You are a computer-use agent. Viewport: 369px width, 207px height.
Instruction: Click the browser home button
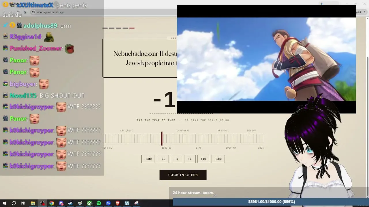click(25, 12)
